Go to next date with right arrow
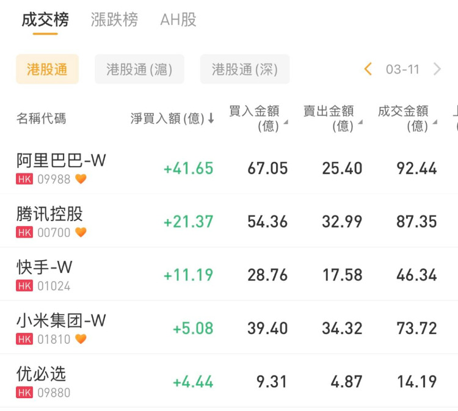 point(437,69)
